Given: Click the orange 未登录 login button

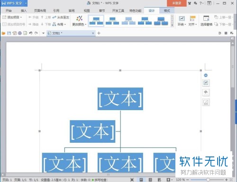Looking at the screenshot, I should (x=177, y=3).
